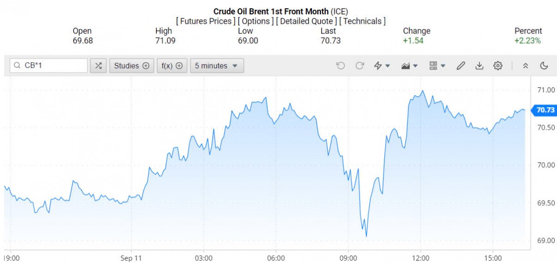Screen dimensions: 557x262
Task: Expand the chart type dropdown
Action: point(409,66)
